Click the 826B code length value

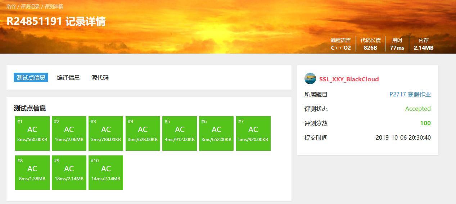[x=370, y=47]
